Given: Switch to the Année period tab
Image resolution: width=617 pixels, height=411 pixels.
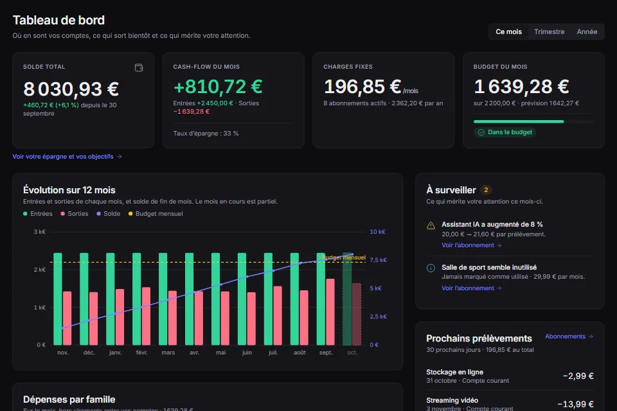Looking at the screenshot, I should pyautogui.click(x=587, y=32).
